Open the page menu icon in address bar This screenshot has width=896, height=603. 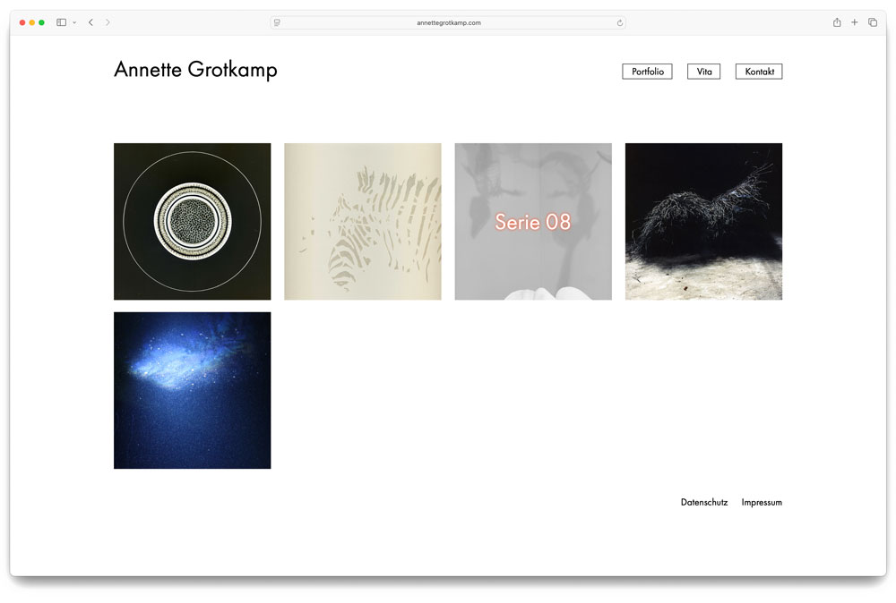pos(278,22)
